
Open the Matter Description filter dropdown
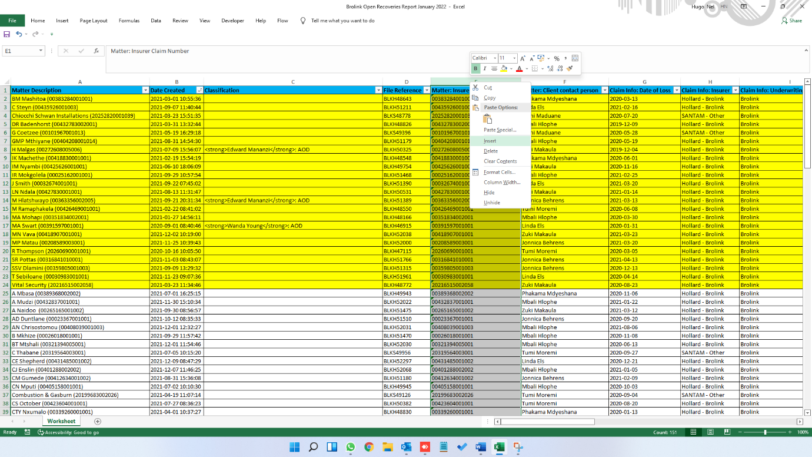pos(145,90)
